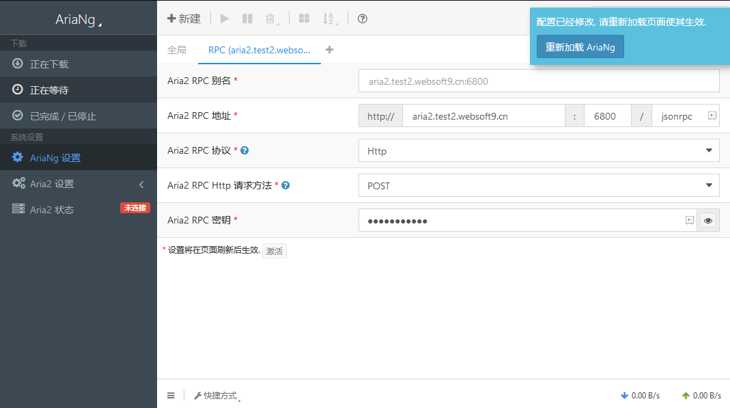Open the A-Z sort icon
Screen dimensions: 730x408
(328, 18)
